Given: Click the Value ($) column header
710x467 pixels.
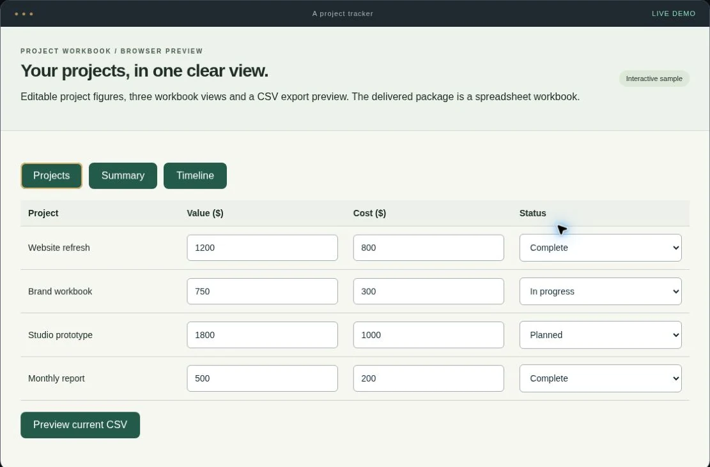Looking at the screenshot, I should tap(205, 213).
